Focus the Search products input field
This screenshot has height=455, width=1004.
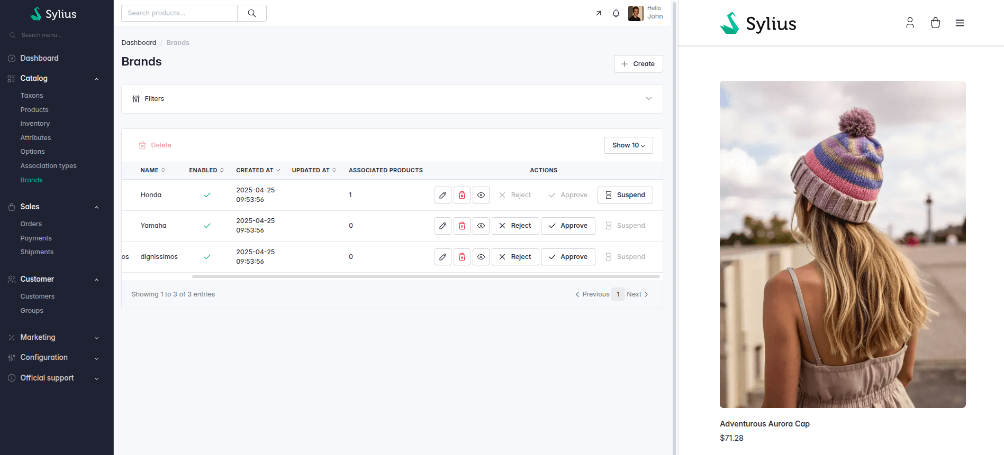[179, 13]
